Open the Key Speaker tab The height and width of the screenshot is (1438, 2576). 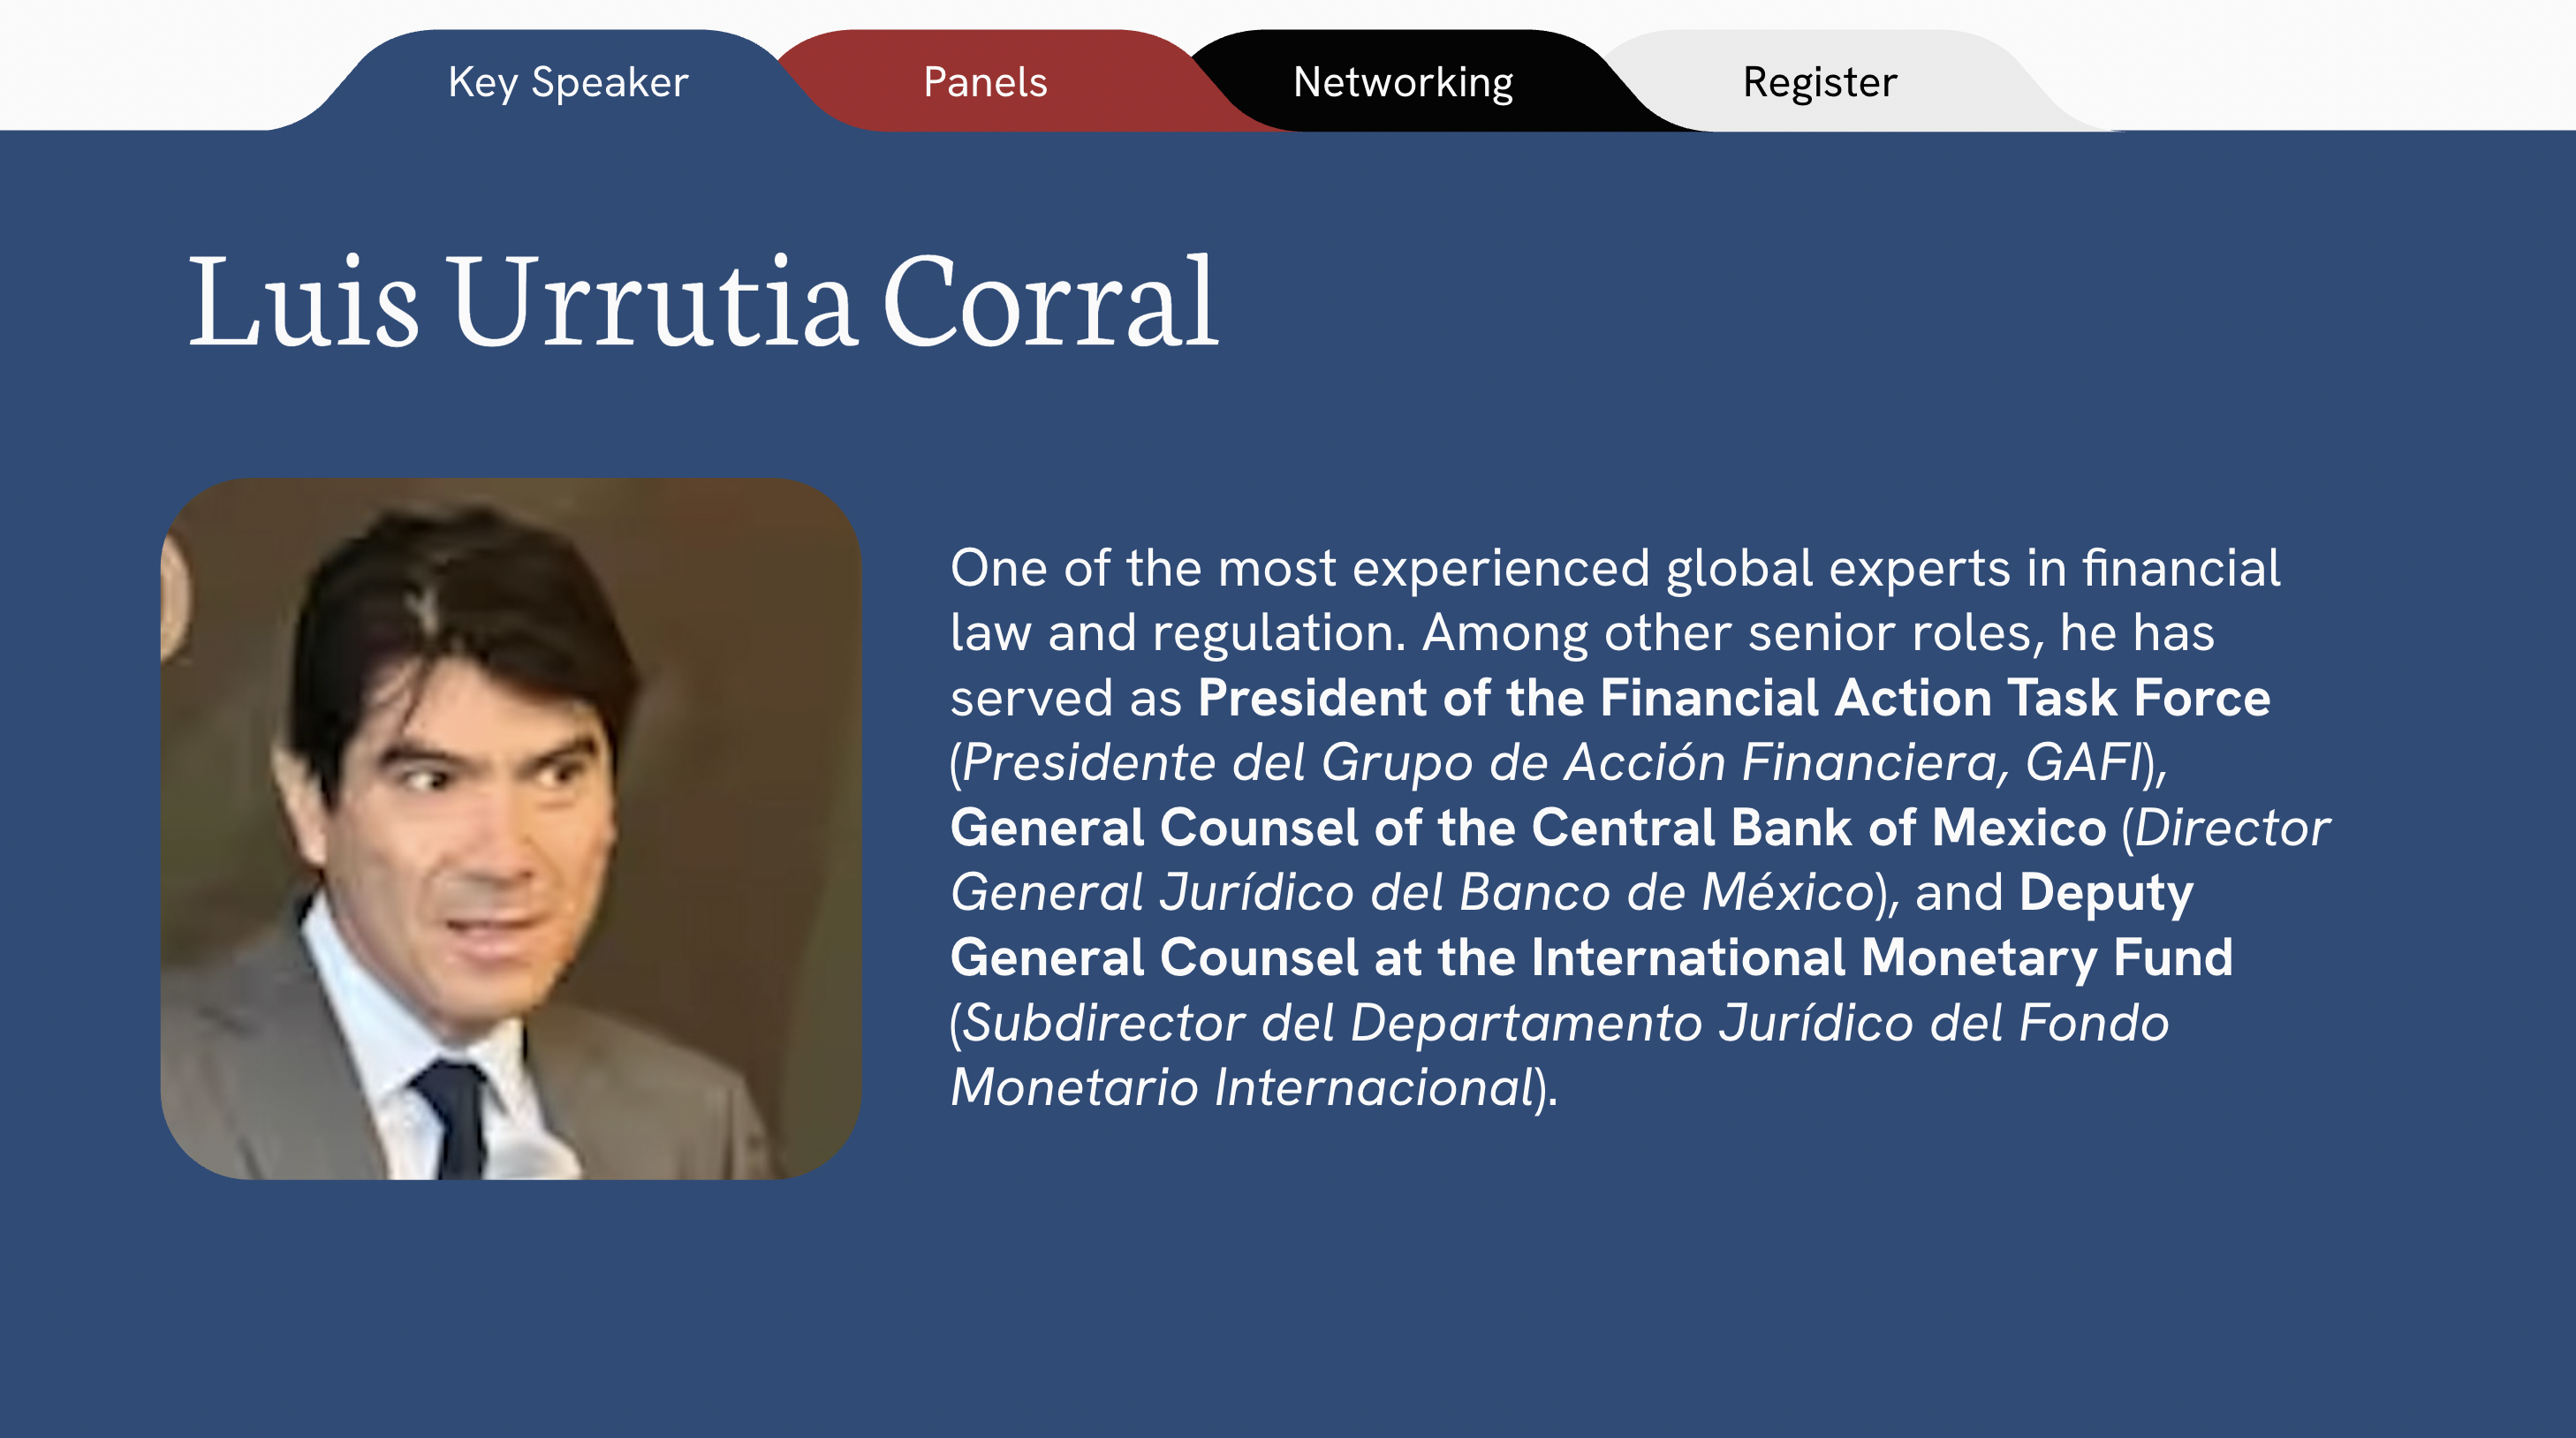tap(568, 82)
